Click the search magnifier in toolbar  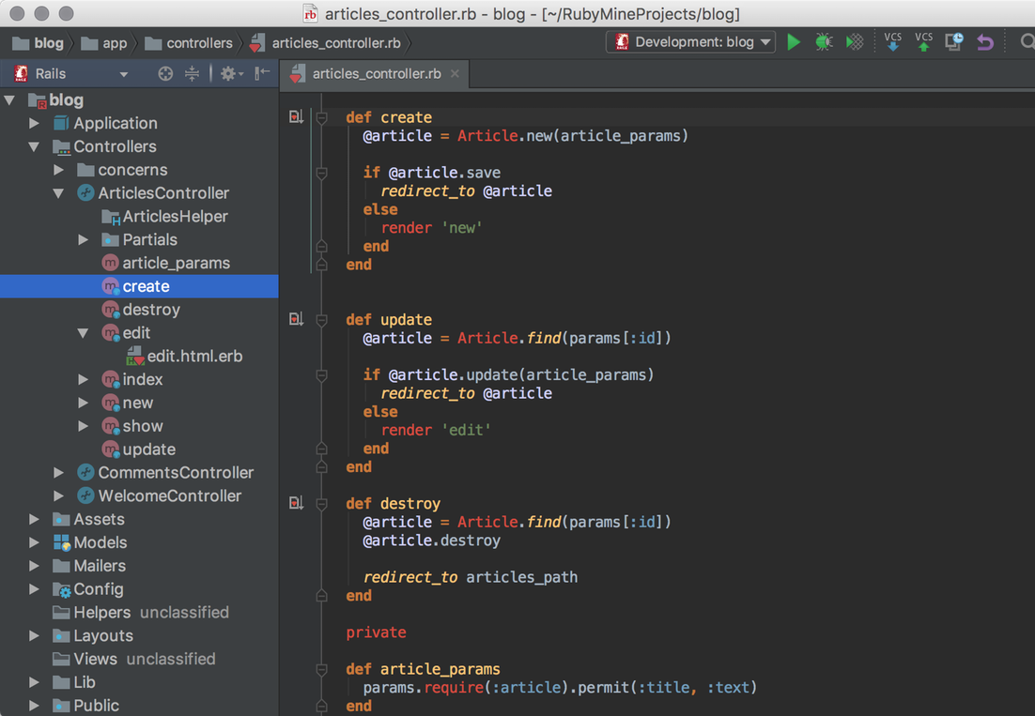tap(1027, 42)
